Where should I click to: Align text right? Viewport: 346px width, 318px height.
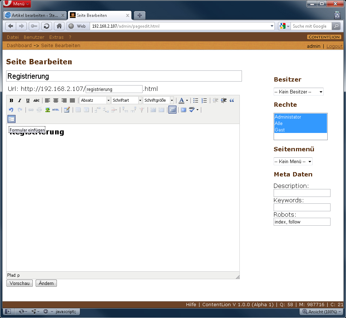64,100
